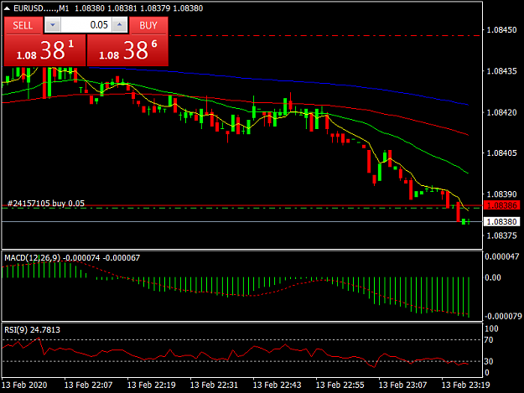The height and width of the screenshot is (393, 524).
Task: Click the 13 Feb 22:43 time label
Action: coord(277,385)
